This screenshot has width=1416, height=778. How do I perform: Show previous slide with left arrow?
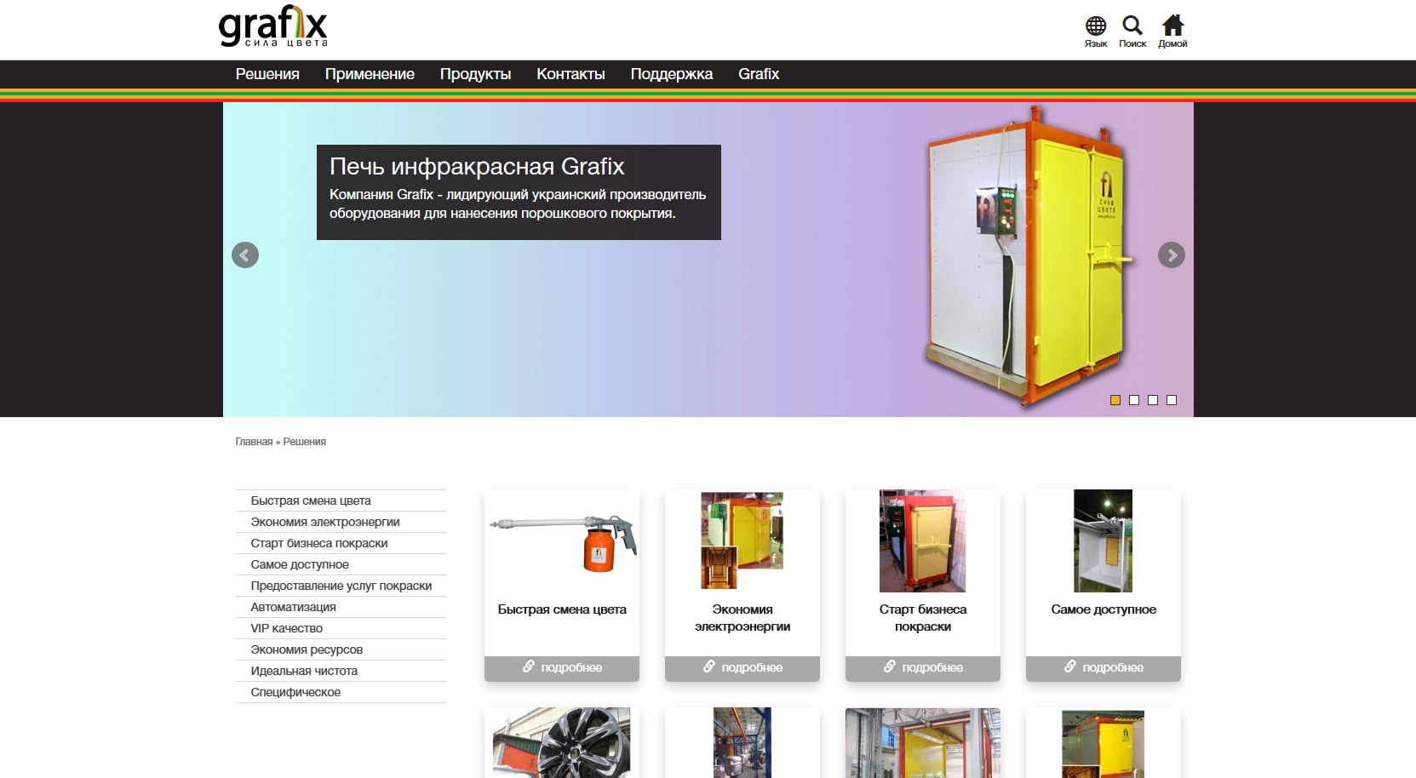pos(245,255)
